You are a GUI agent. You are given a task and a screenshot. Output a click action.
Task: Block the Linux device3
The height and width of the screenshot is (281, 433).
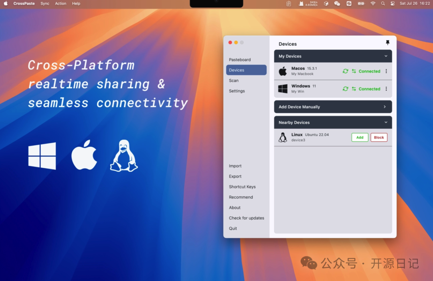click(379, 137)
